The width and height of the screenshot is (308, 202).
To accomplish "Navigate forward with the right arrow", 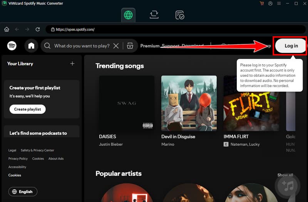I will pos(27,29).
